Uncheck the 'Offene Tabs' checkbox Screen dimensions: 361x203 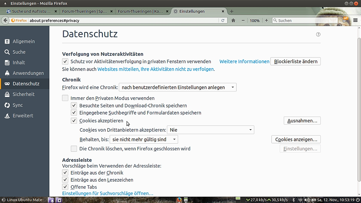click(65, 187)
